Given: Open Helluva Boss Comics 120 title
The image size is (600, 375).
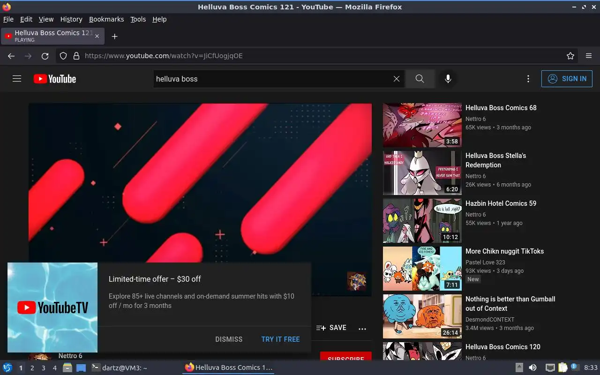Looking at the screenshot, I should pos(503,347).
